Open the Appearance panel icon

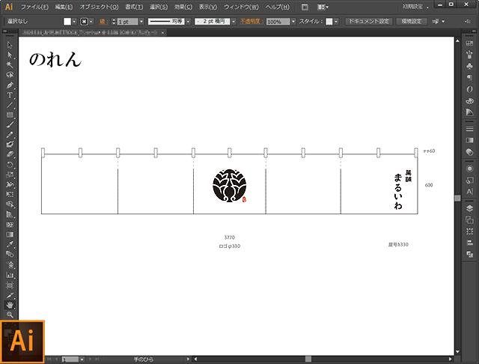point(469,169)
